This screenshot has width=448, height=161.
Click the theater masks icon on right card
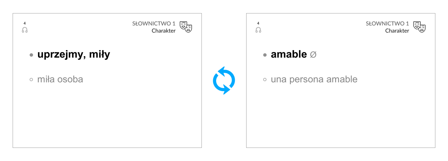coord(419,27)
